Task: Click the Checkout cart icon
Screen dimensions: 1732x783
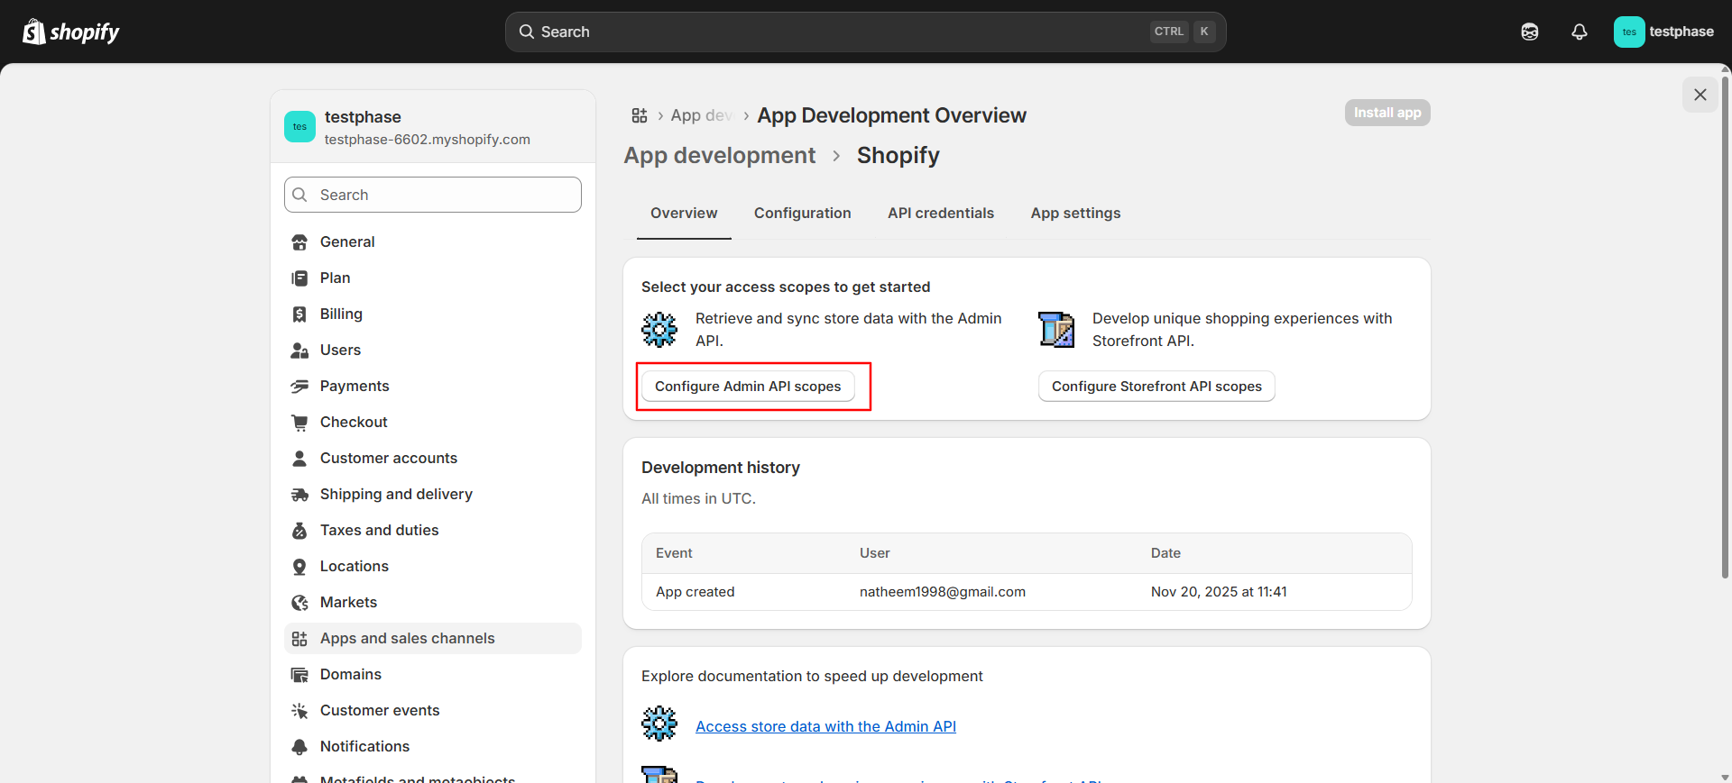Action: (x=299, y=422)
